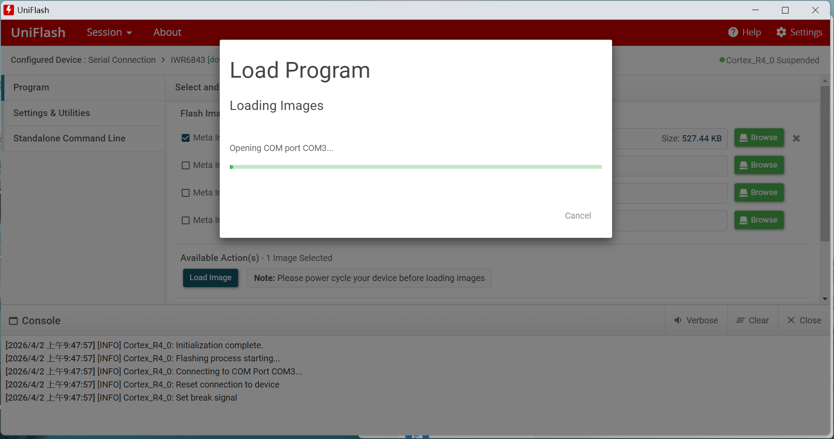
Task: Browse for the second meta image file
Action: pos(759,165)
